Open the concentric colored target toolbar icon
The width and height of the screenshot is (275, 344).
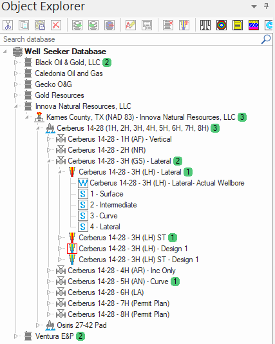(222, 25)
